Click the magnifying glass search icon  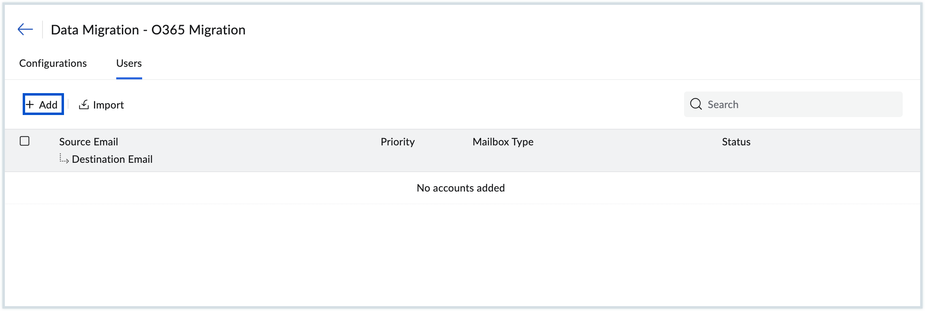click(696, 104)
